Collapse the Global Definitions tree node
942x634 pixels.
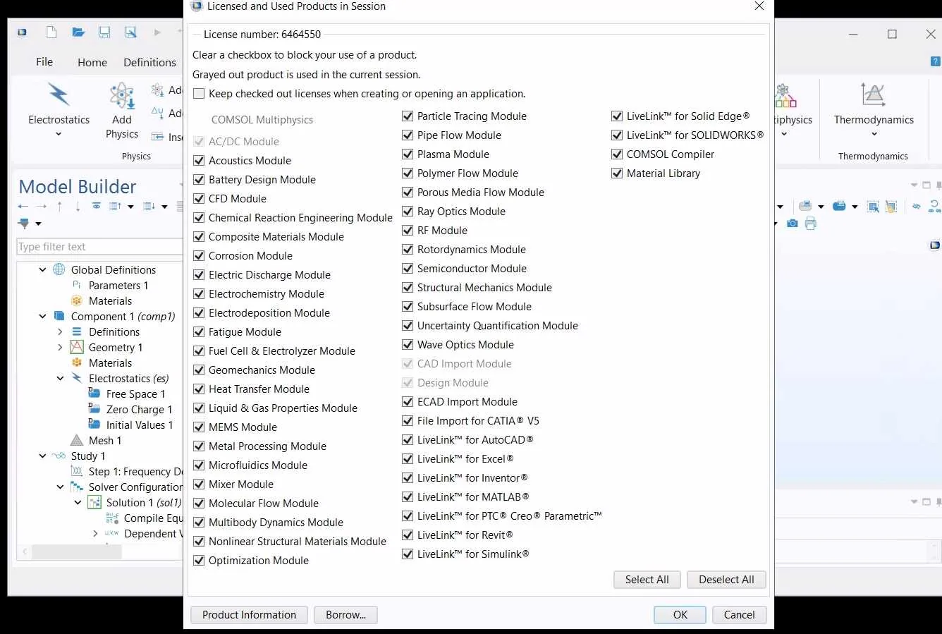tap(42, 269)
